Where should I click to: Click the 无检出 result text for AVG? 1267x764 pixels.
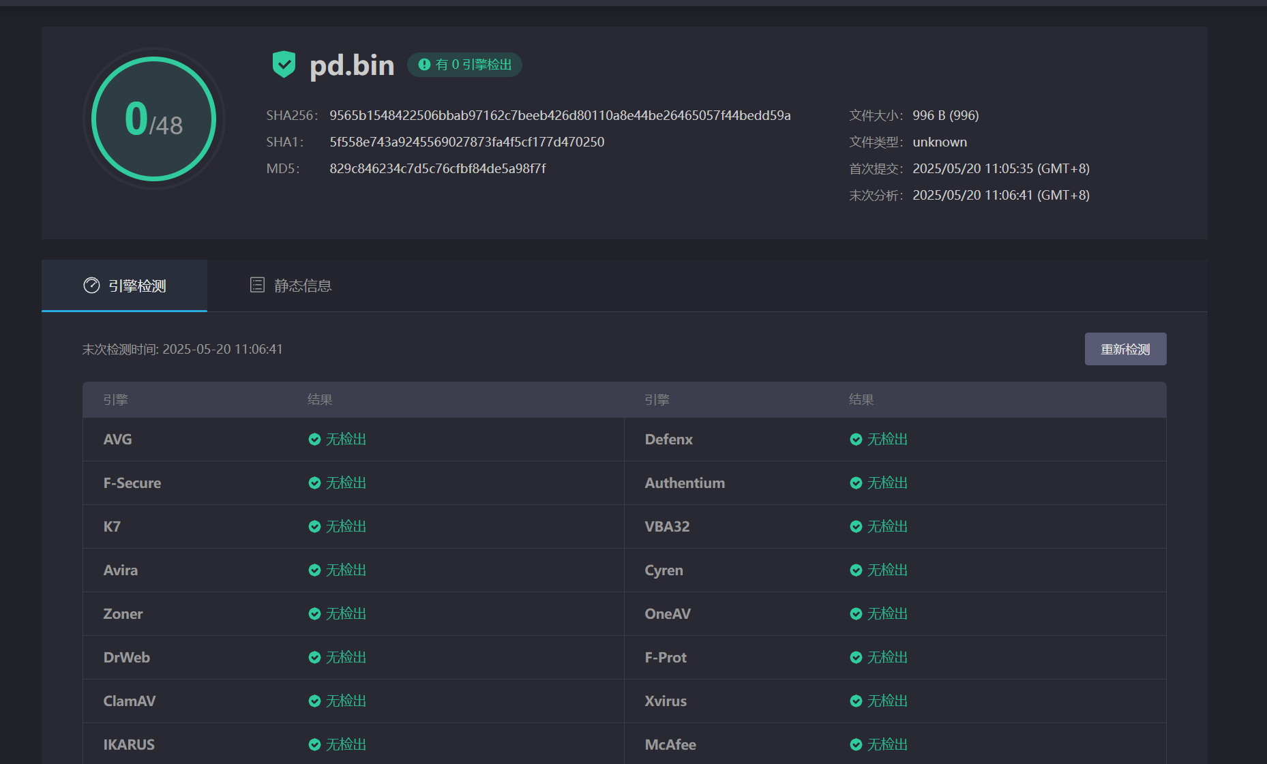[x=346, y=440]
